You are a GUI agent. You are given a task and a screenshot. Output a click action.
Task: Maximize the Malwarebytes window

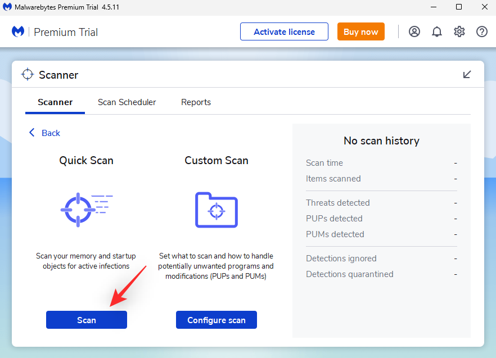click(x=459, y=7)
